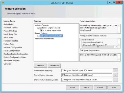
Task: Select Database Engine Configuration step
Action: 16,54
